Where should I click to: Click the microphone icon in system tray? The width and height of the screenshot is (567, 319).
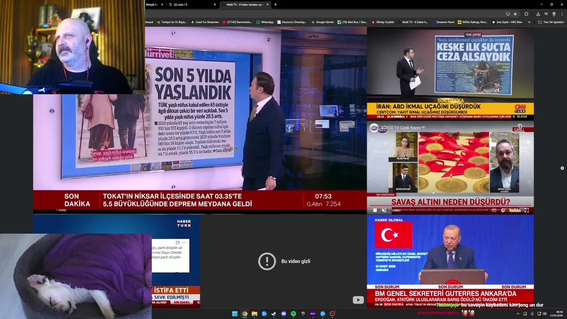[x=532, y=314]
